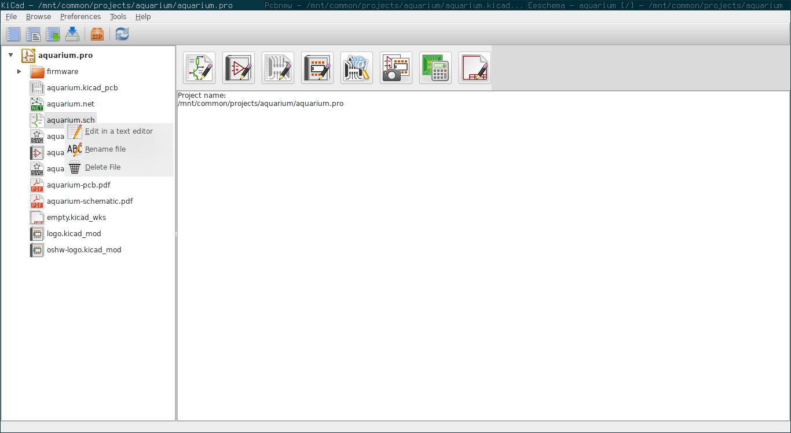Image resolution: width=791 pixels, height=433 pixels.
Task: Select the aquarium.kicad_pcb file
Action: tap(82, 88)
